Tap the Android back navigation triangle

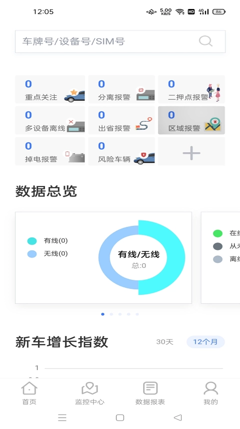tap(178, 418)
